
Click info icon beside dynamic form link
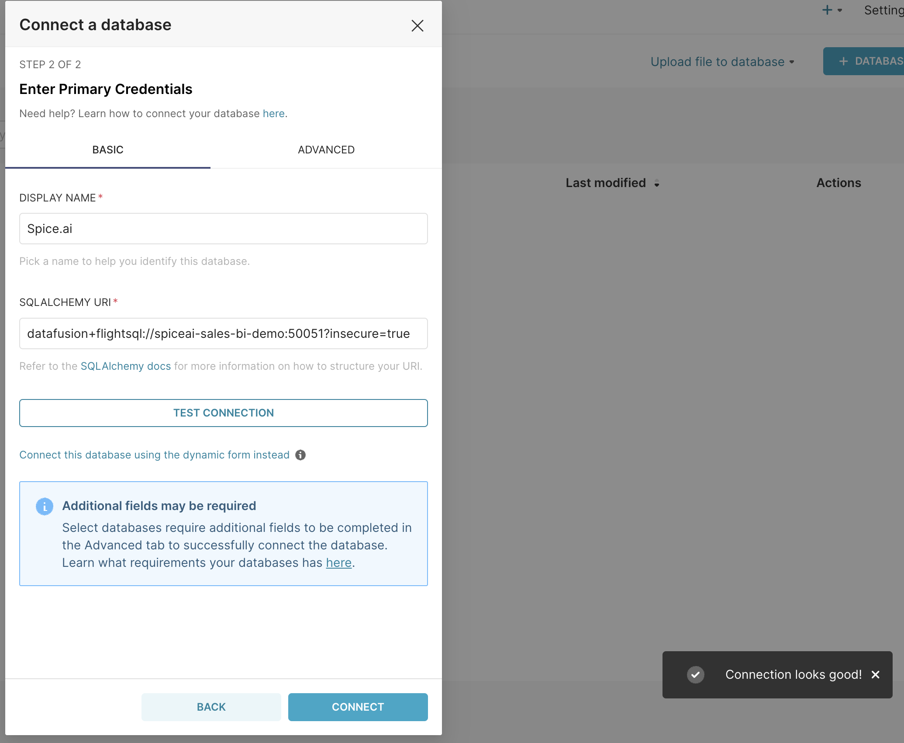300,455
